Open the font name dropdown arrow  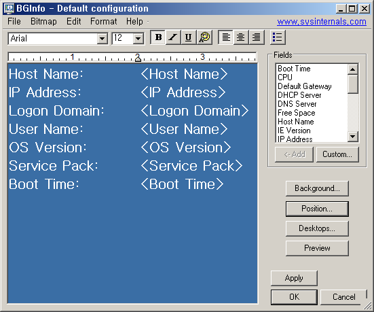tap(102, 38)
